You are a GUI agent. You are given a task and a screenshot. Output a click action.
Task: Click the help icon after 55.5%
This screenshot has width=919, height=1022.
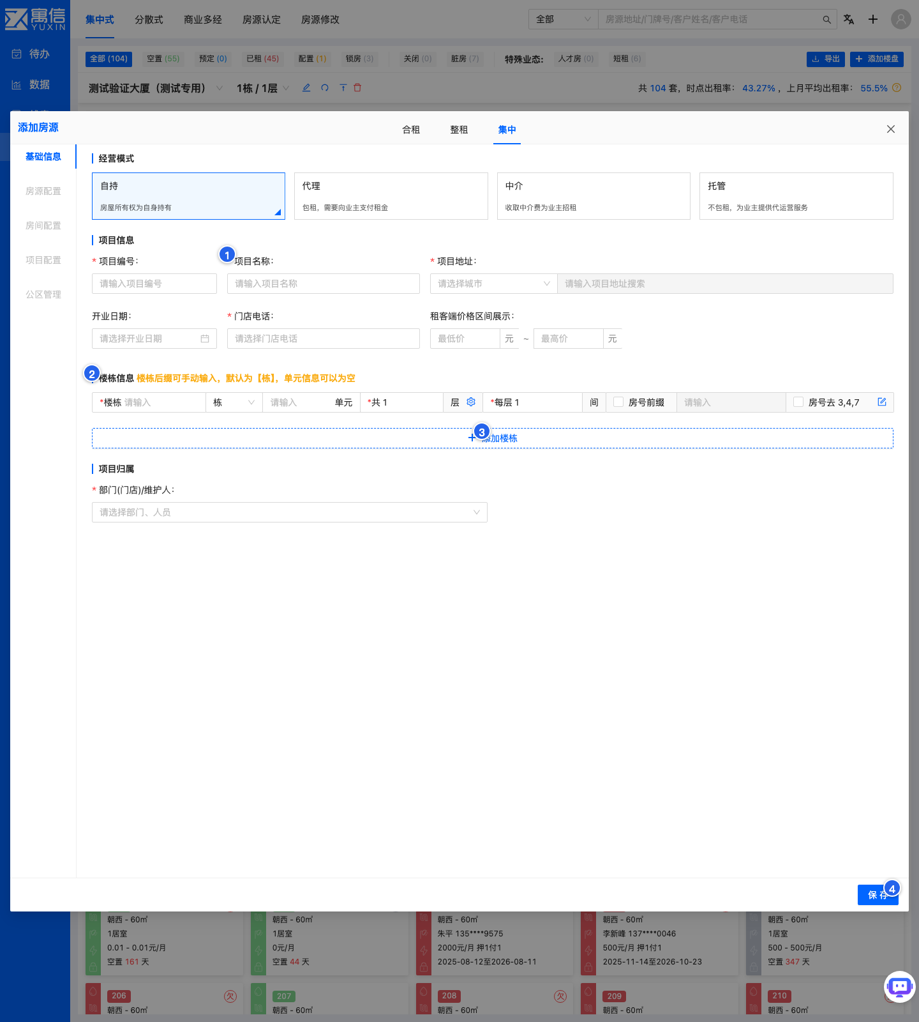tap(897, 88)
